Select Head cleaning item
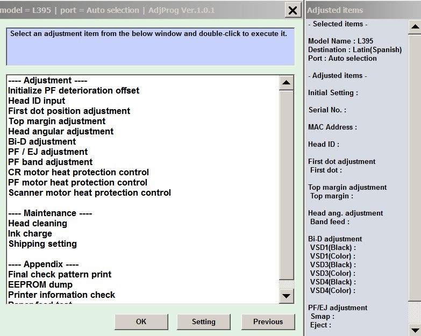 pyautogui.click(x=38, y=223)
